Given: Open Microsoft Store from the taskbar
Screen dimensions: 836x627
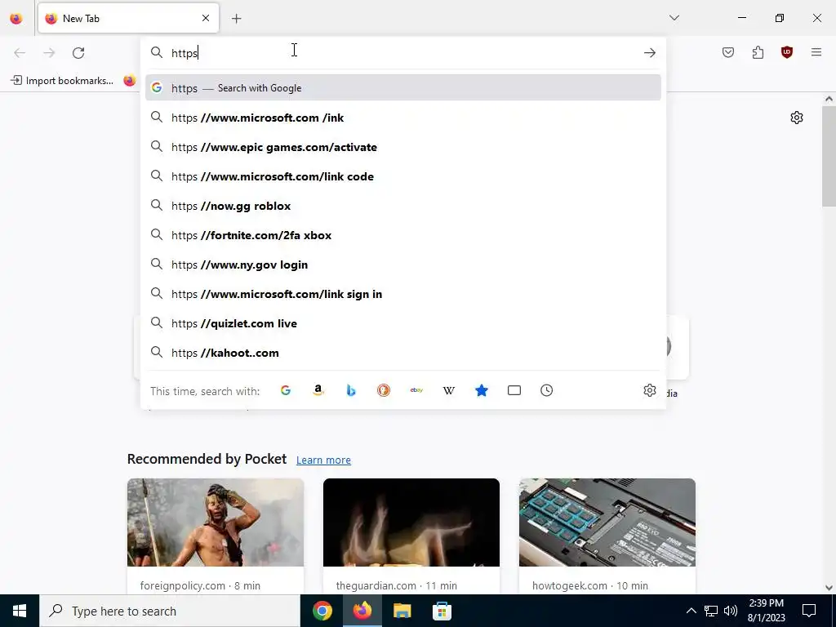Looking at the screenshot, I should click(x=442, y=611).
